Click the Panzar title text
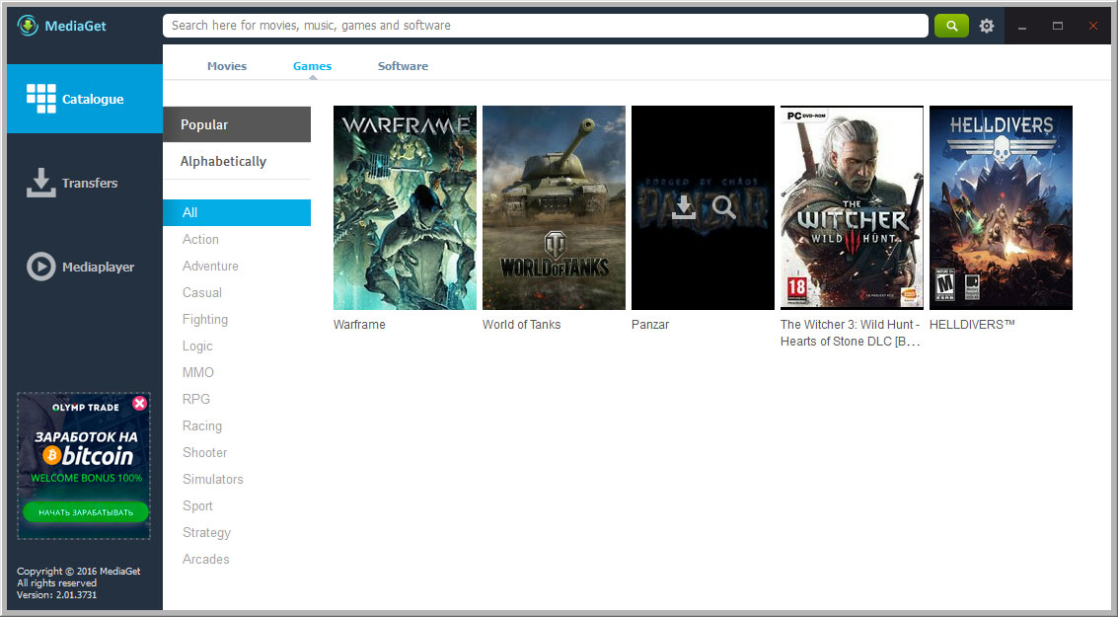The image size is (1118, 617). (x=650, y=325)
